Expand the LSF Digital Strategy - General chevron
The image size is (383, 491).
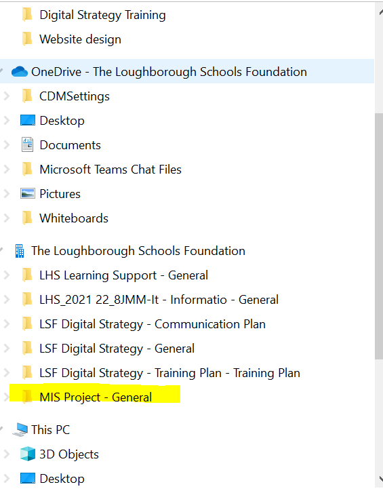[x=6, y=349]
